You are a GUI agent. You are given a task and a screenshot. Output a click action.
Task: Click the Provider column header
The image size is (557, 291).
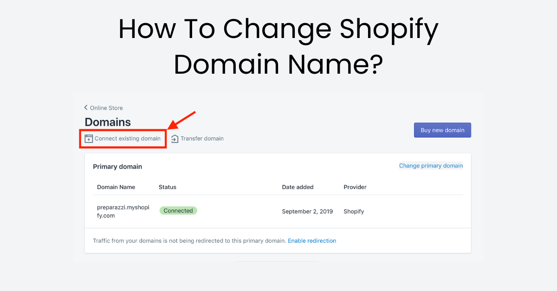pyautogui.click(x=355, y=187)
